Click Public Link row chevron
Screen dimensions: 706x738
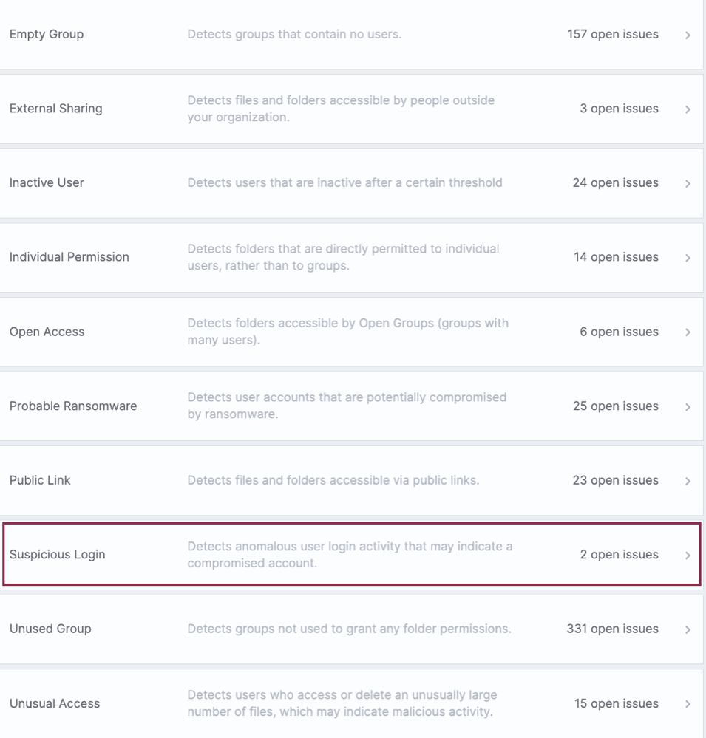tap(688, 481)
